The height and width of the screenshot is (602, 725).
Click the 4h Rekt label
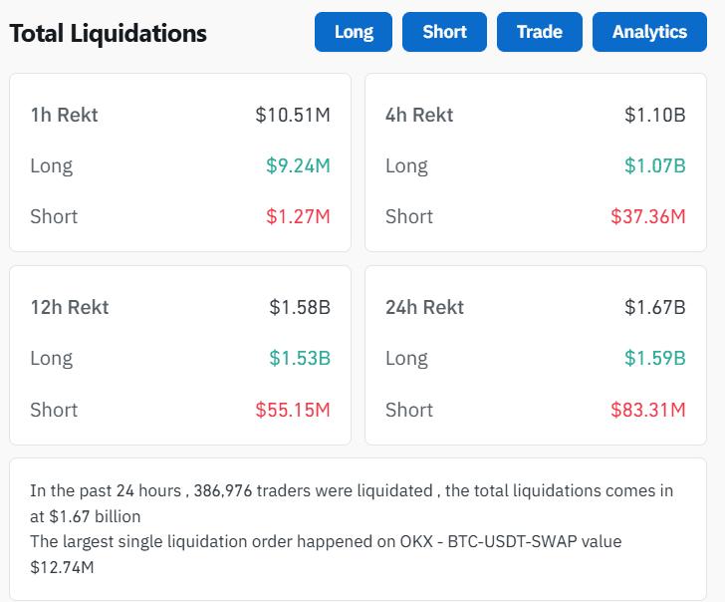[x=419, y=115]
